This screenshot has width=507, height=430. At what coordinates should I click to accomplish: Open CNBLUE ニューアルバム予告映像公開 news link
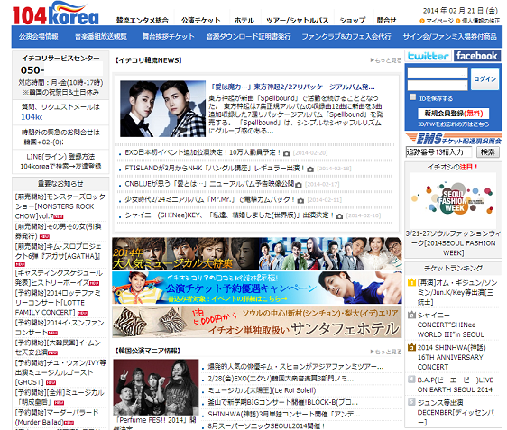pyautogui.click(x=209, y=184)
